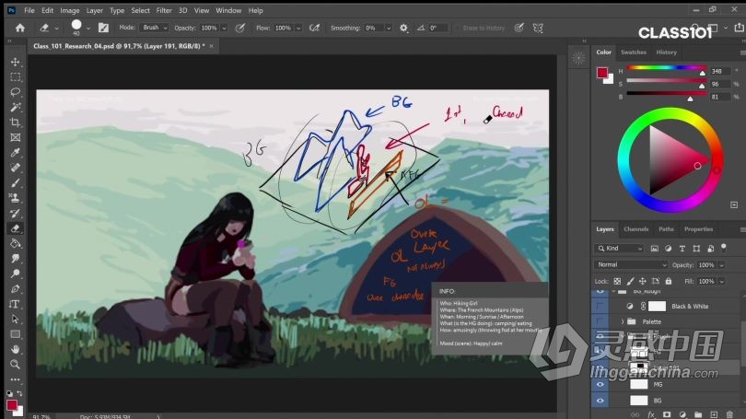Open the Filter menu

164,10
